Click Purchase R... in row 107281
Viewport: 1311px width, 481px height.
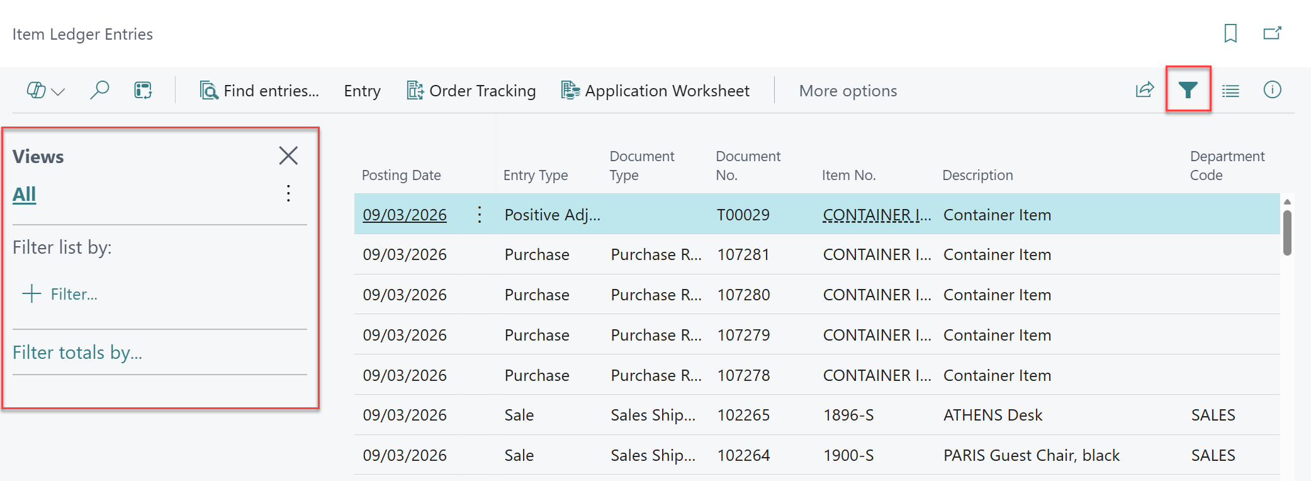tap(656, 254)
